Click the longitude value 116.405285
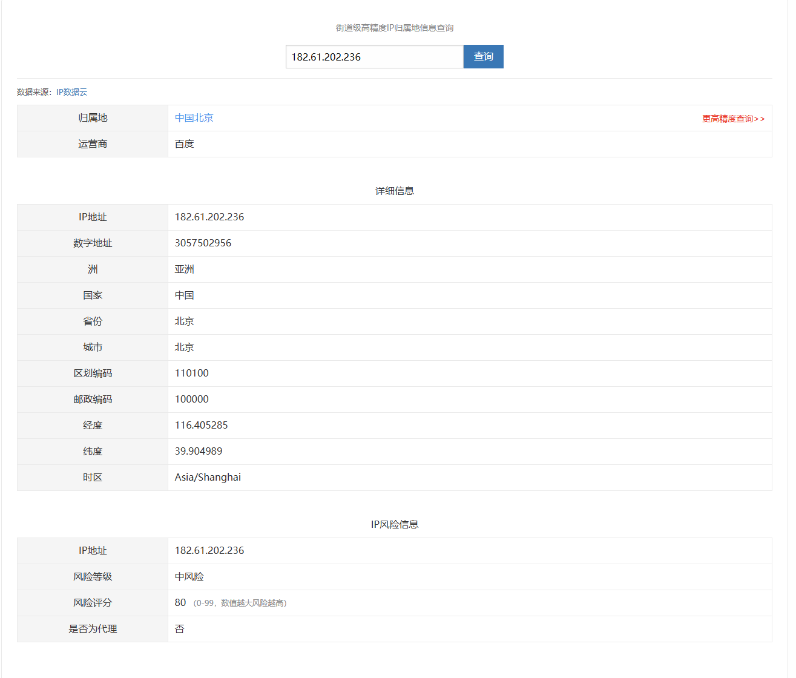This screenshot has height=678, width=796. pos(200,425)
